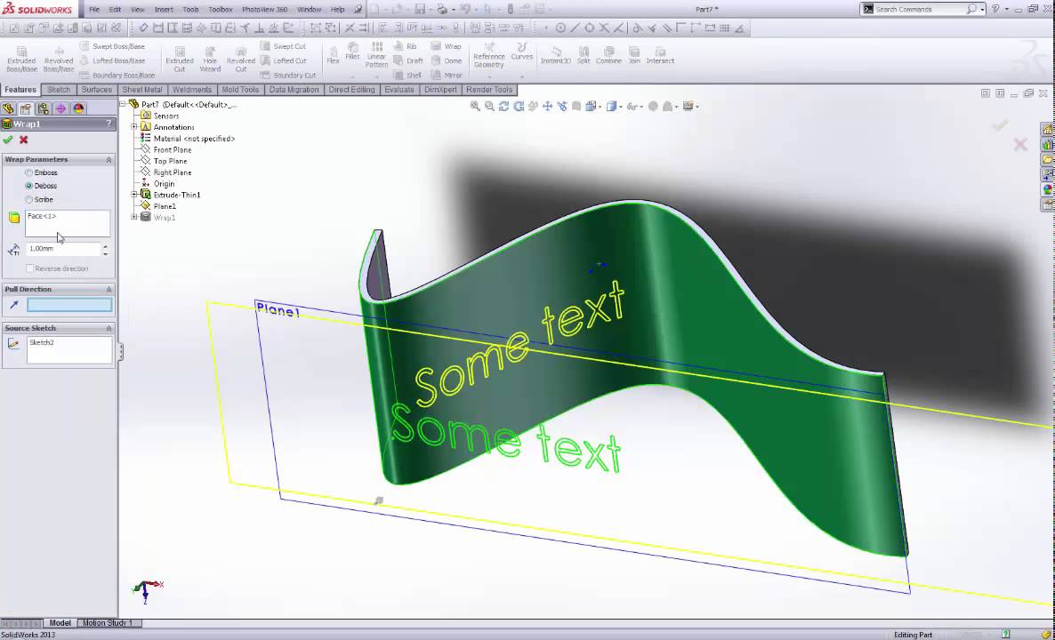1055x640 pixels.
Task: Cancel the Wrap1 feature with red X
Action: coord(23,140)
